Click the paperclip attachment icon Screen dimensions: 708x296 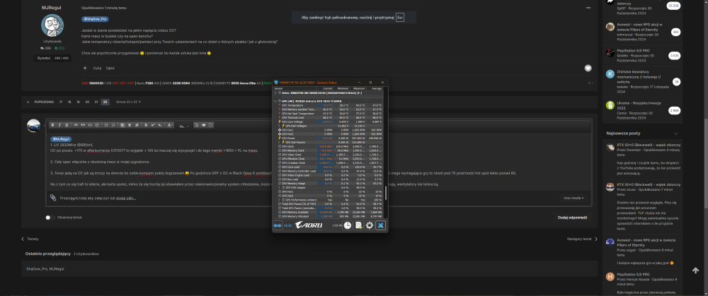pyautogui.click(x=53, y=197)
